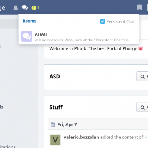Click the Persistent Chat label
Image resolution: width=148 pixels, height=148 pixels.
click(x=121, y=21)
